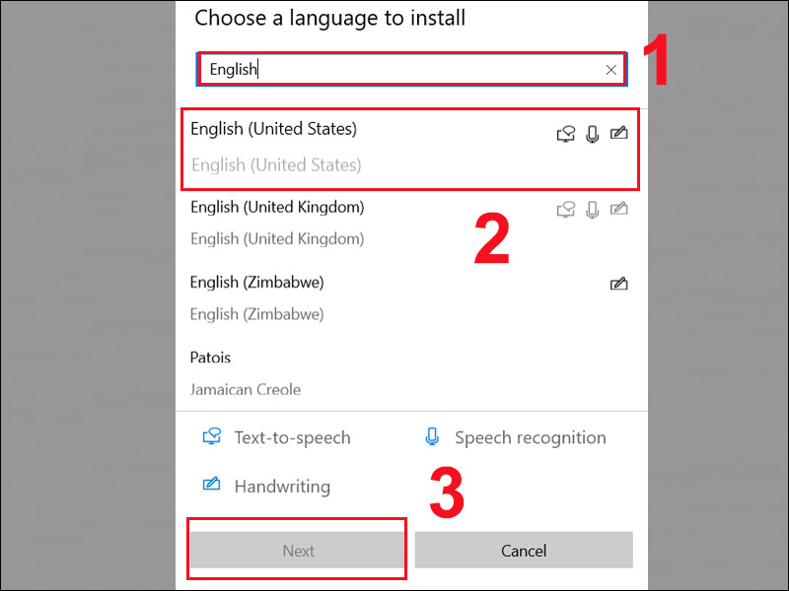Click the Text-to-speech icon for English (United States)
This screenshot has width=789, height=591.
(x=565, y=134)
